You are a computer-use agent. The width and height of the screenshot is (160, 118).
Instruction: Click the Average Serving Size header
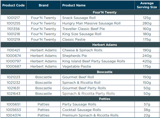(x=147, y=5)
